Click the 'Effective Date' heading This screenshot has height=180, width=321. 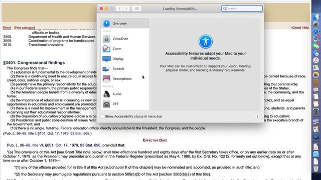(155, 140)
